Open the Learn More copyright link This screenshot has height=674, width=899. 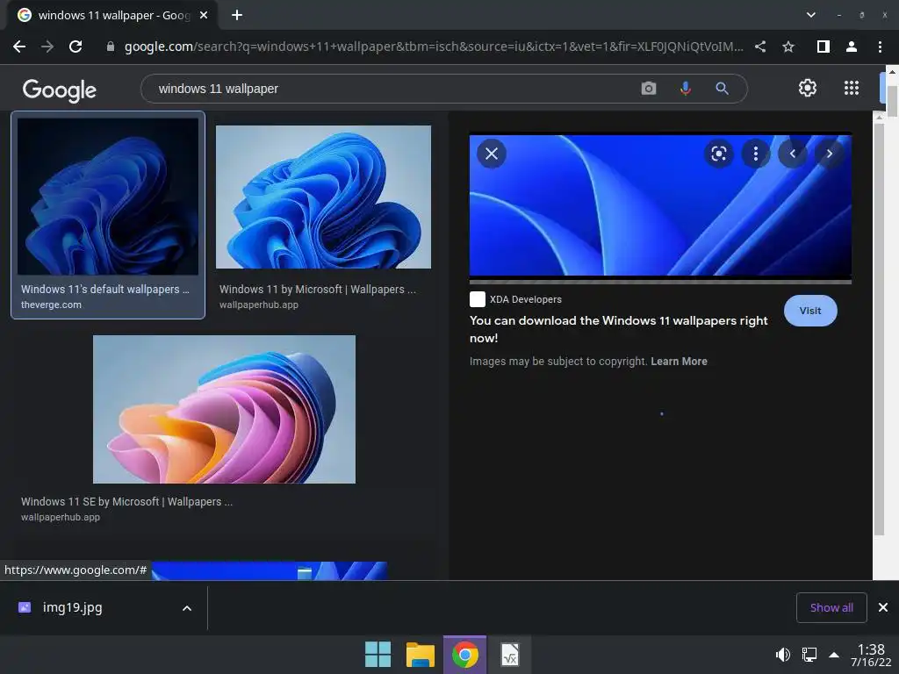coord(679,361)
